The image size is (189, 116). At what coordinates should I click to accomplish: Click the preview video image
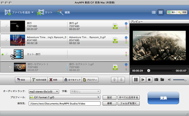pos(159,46)
